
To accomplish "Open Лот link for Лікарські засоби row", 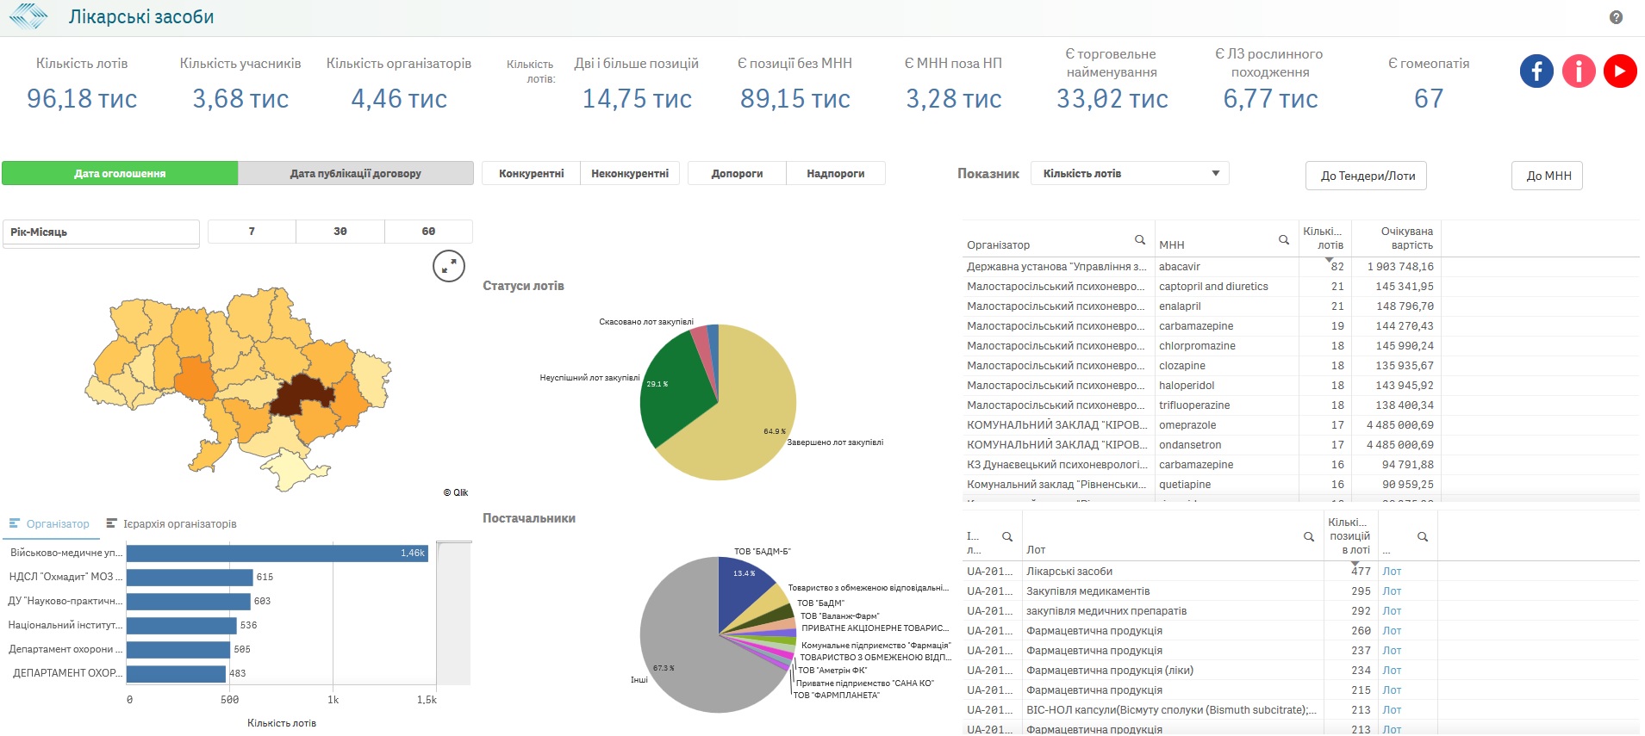I will 1392,572.
